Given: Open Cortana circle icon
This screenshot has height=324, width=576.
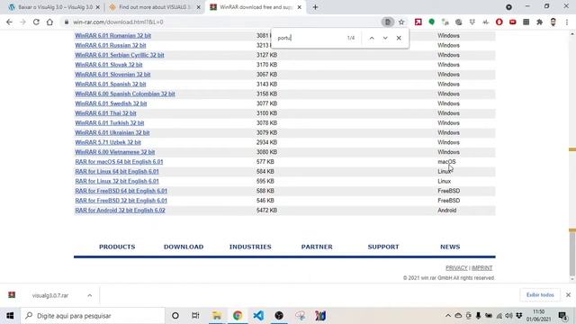Looking at the screenshot, I should pyautogui.click(x=175, y=316).
